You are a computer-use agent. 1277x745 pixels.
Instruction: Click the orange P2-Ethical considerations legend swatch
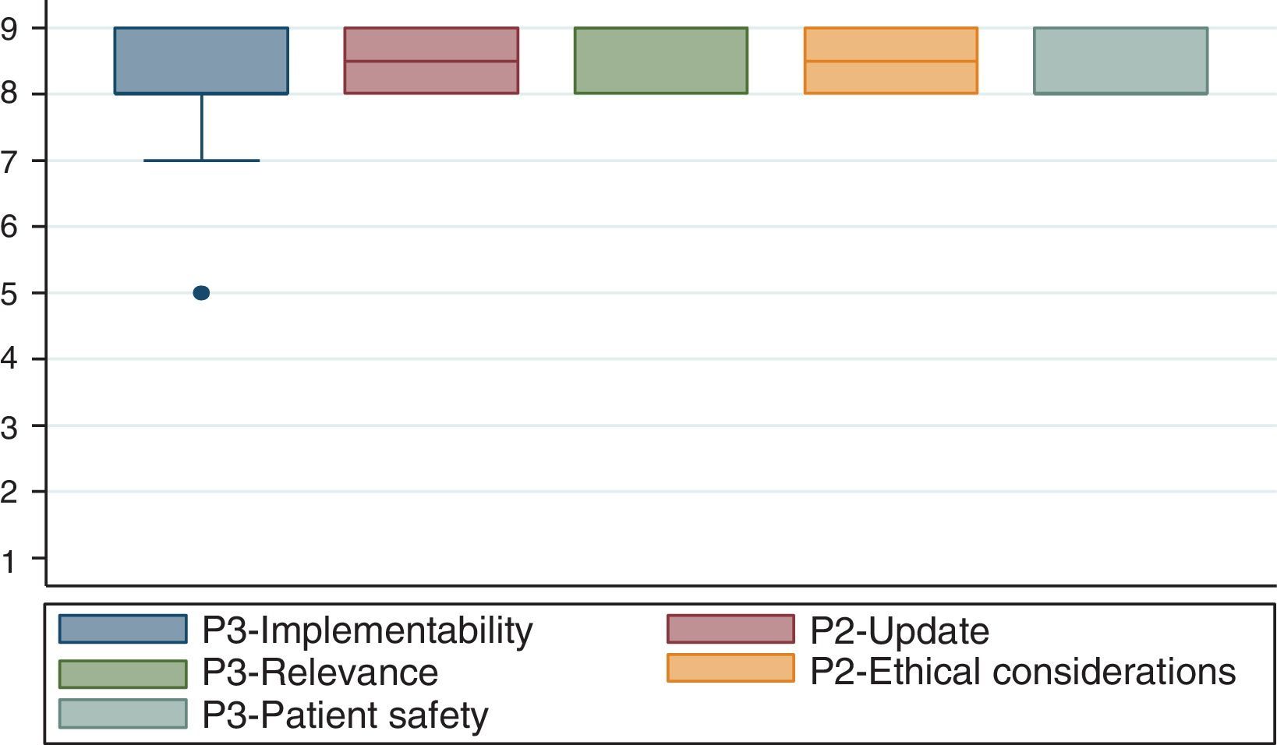pos(730,669)
